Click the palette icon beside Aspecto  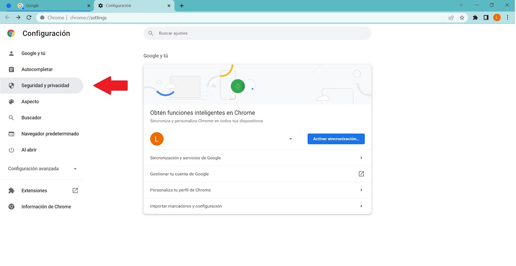(x=11, y=102)
